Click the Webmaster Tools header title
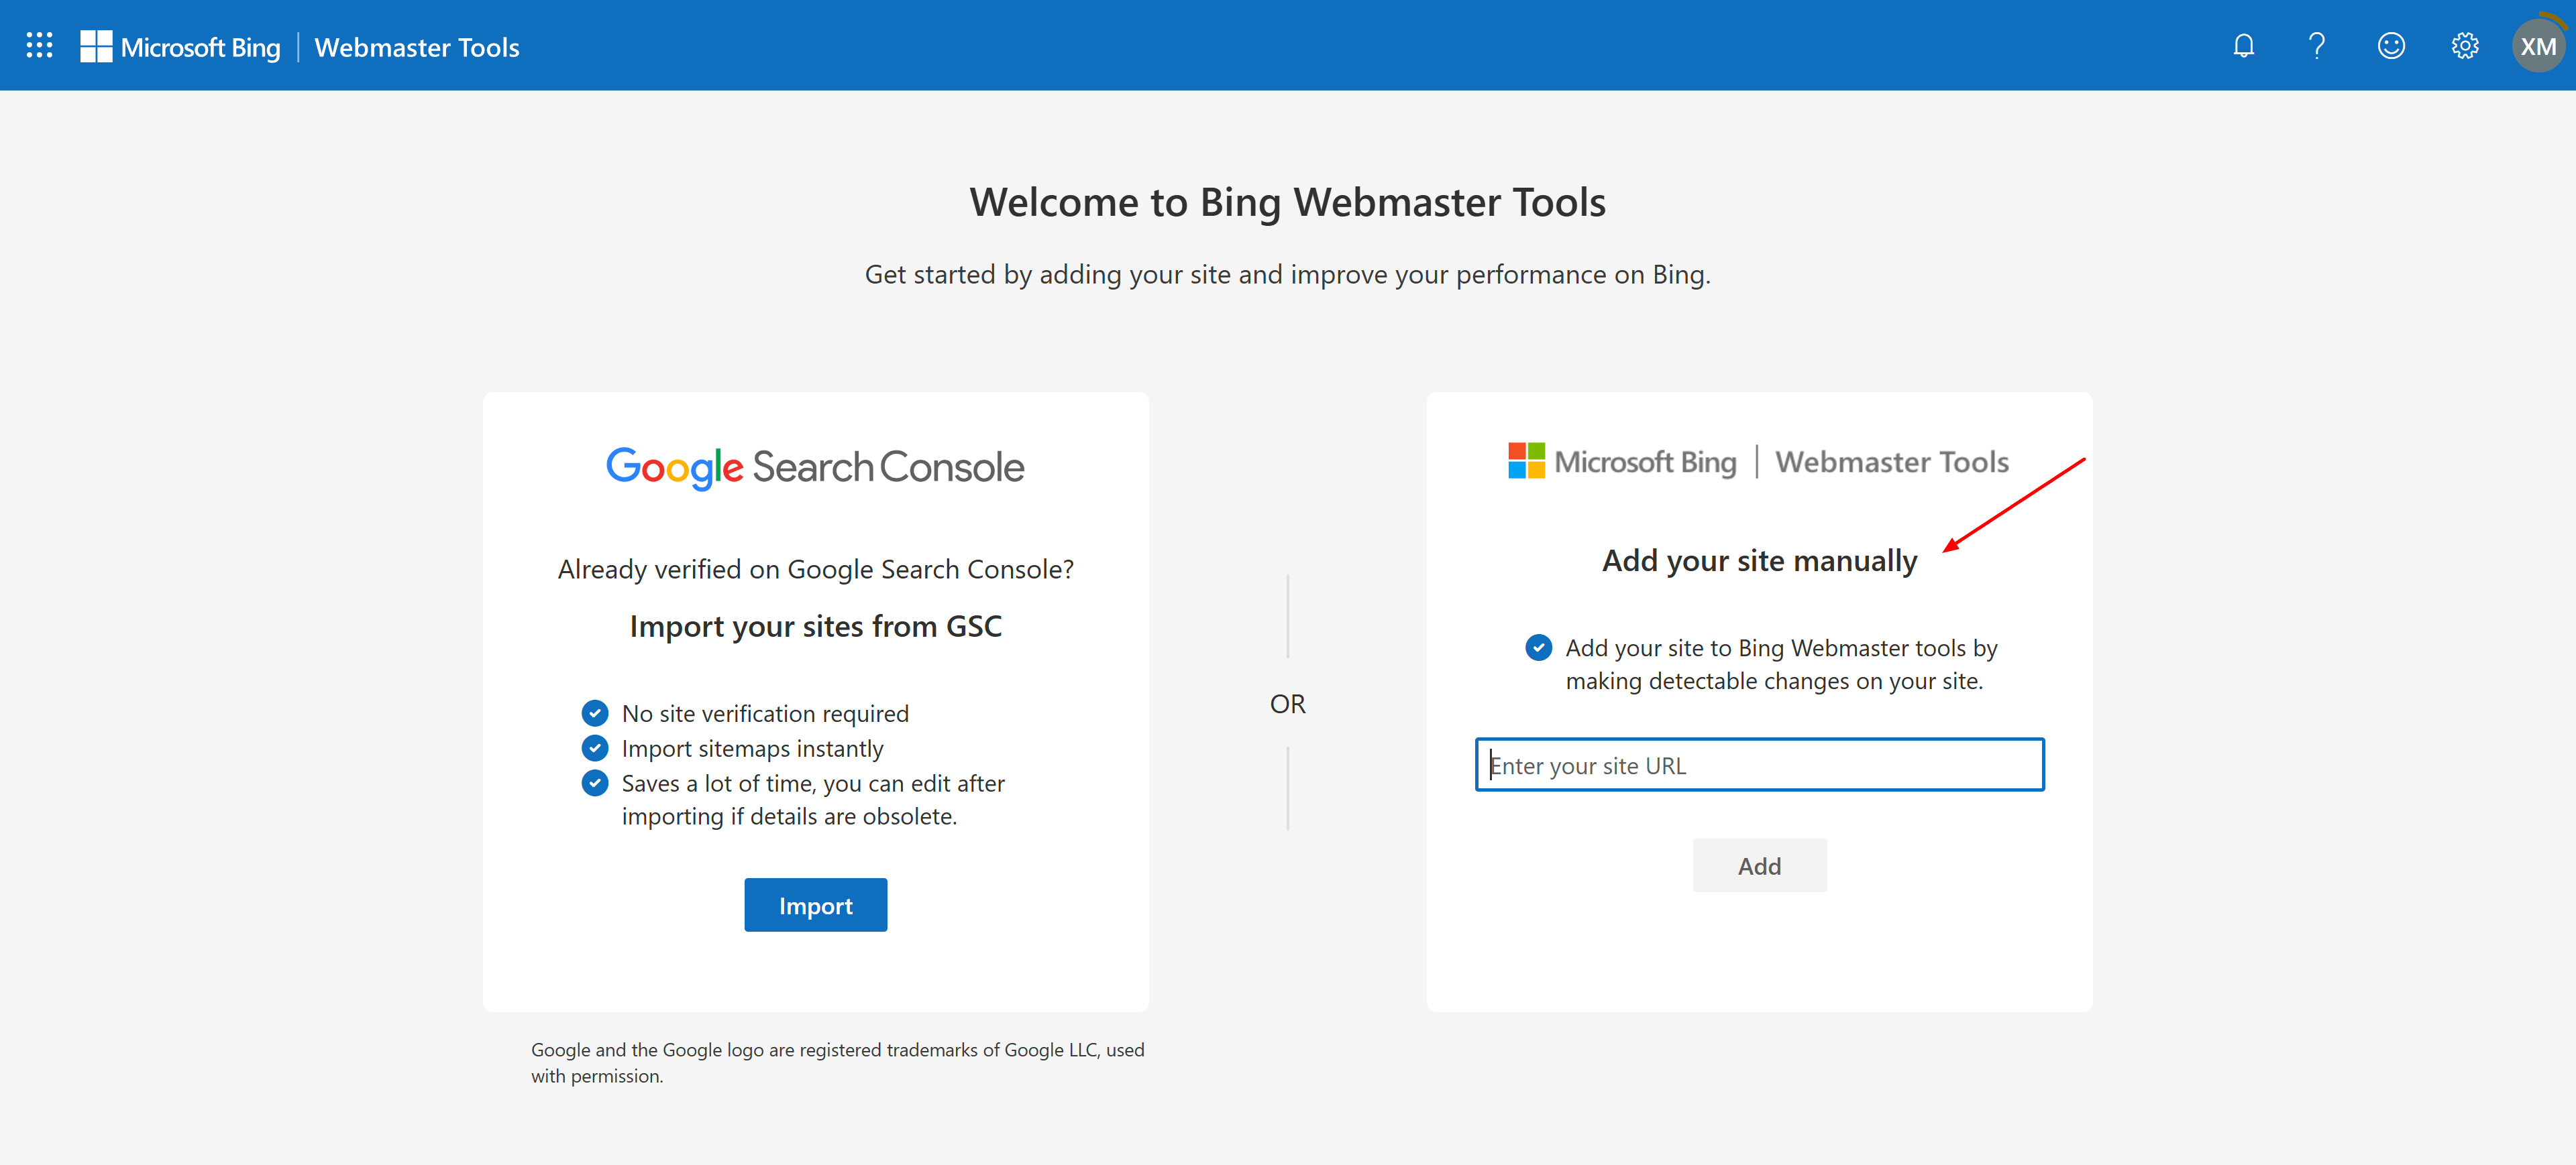 coord(416,47)
